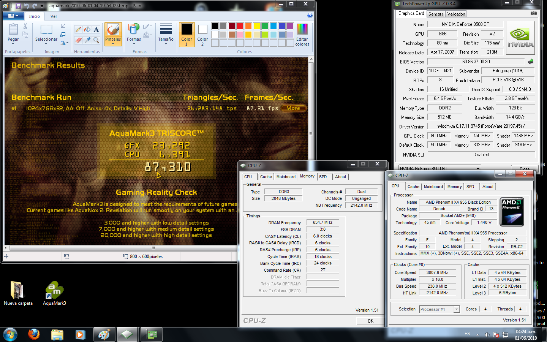Pick the purple color swatch in Paint
The width and height of the screenshot is (547, 342).
290,26
